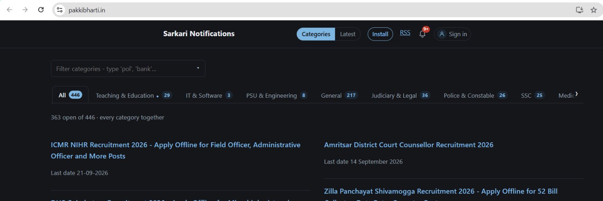603x201 pixels.
Task: Click the user avatar icon beside Sign in
Action: 442,34
